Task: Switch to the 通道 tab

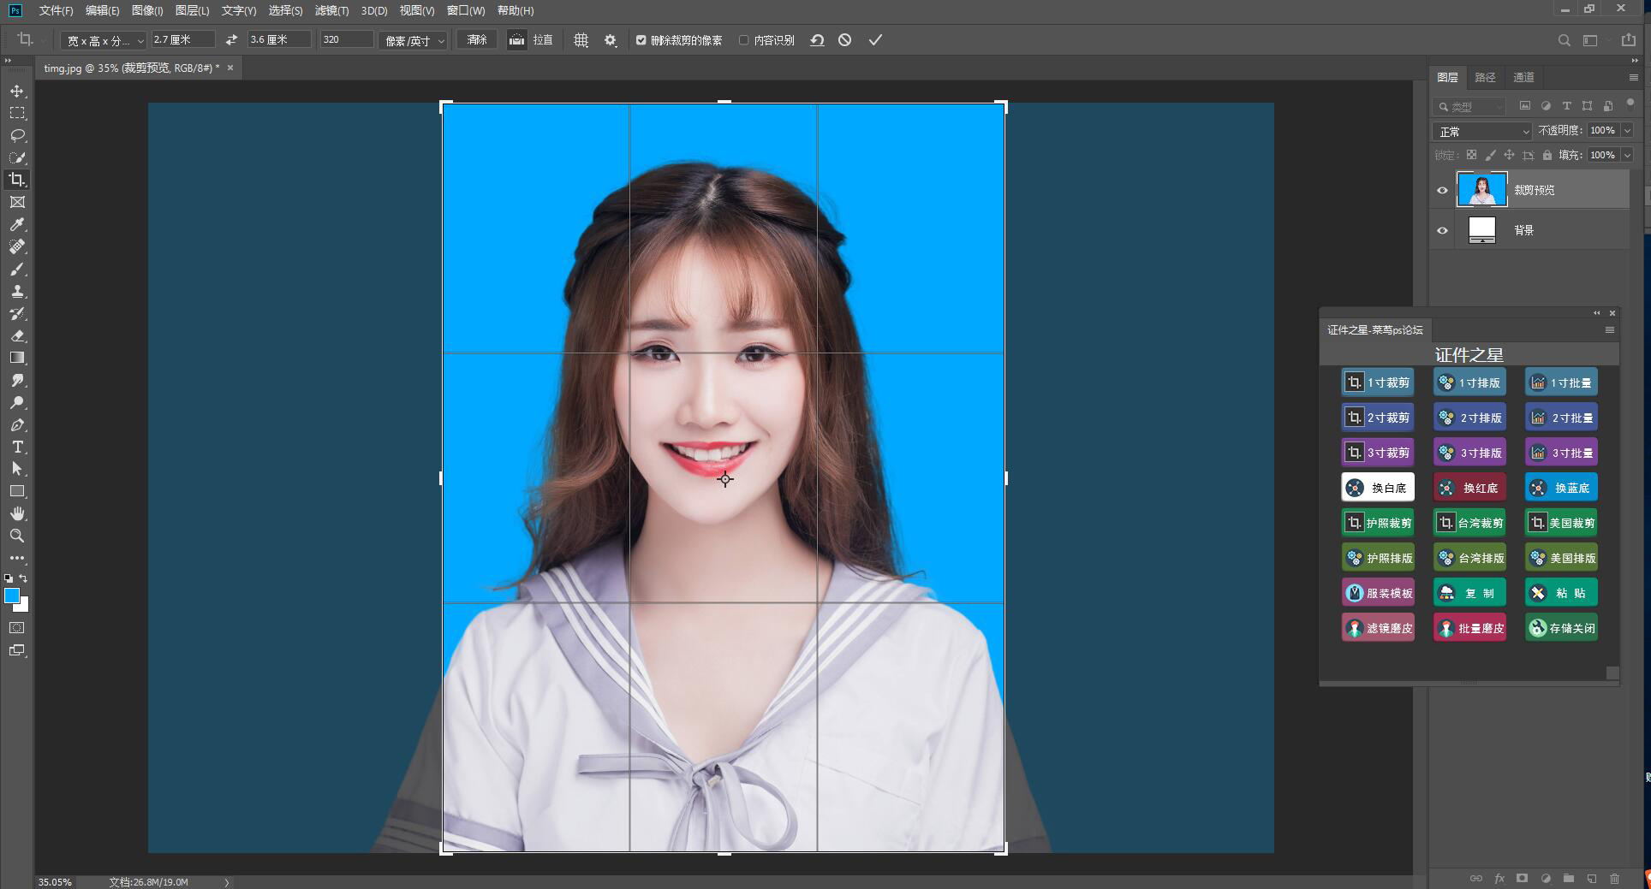Action: click(1524, 77)
